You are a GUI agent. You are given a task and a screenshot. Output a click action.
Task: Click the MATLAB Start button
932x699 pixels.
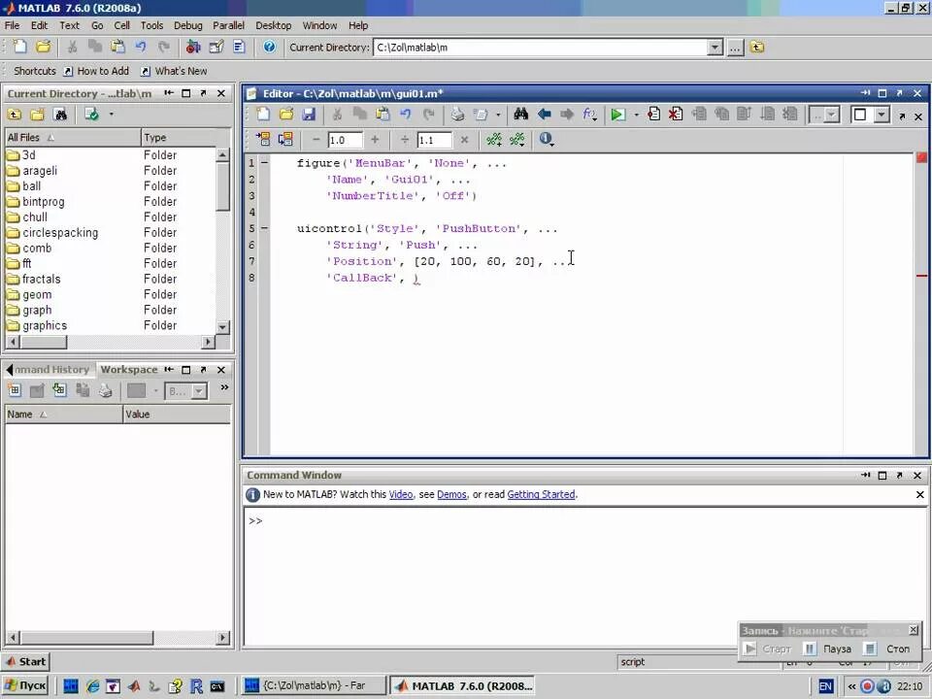pos(25,661)
